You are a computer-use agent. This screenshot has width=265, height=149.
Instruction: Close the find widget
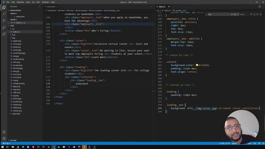pos(260,14)
